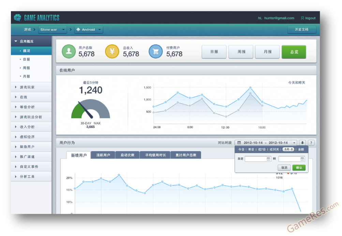The width and height of the screenshot is (342, 236).
Task: Click the 今天和昨天 chart legend label
Action: [297, 83]
